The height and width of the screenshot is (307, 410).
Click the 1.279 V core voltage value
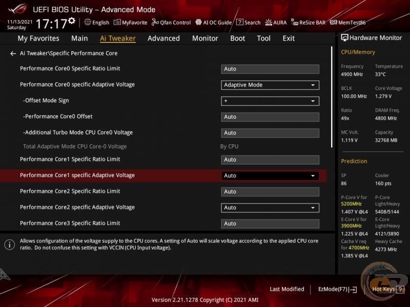[383, 96]
